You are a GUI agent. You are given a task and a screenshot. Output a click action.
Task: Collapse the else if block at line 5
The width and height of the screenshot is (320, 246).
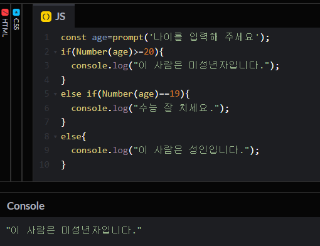tap(55, 94)
